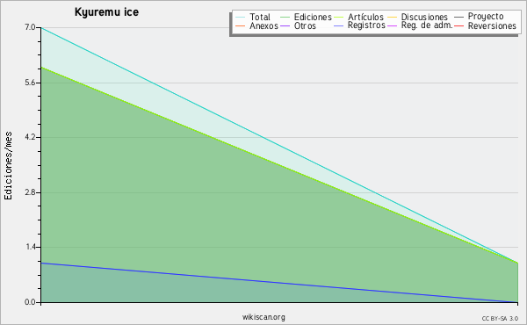The width and height of the screenshot is (527, 325).
Task: Click the CC BY-SA 3.0 license text
Action: click(x=500, y=319)
